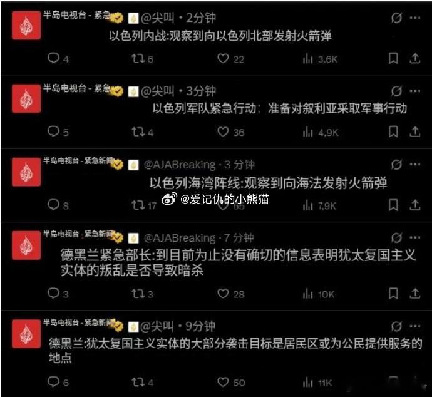The width and height of the screenshot is (432, 397).
Task: Open Grok icon on first tweet
Action: [396, 18]
